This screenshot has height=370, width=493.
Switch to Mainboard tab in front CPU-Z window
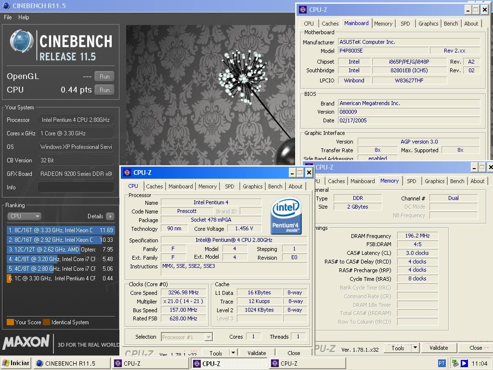pos(181,186)
